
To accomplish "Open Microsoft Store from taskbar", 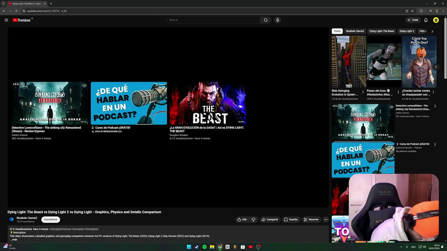I will point(243,247).
